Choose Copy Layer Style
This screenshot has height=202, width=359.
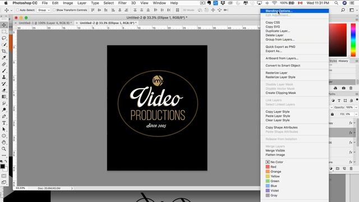pos(294,112)
